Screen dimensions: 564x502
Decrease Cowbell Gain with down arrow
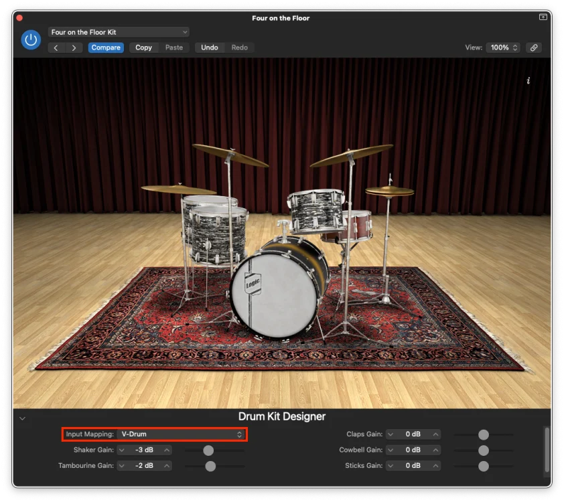tap(391, 450)
